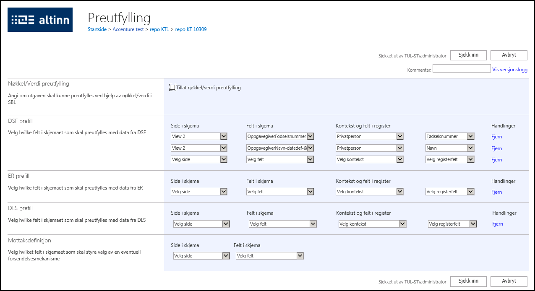This screenshot has width=535, height=291.
Task: Select the DSF prefill heading
Action: pyautogui.click(x=21, y=121)
